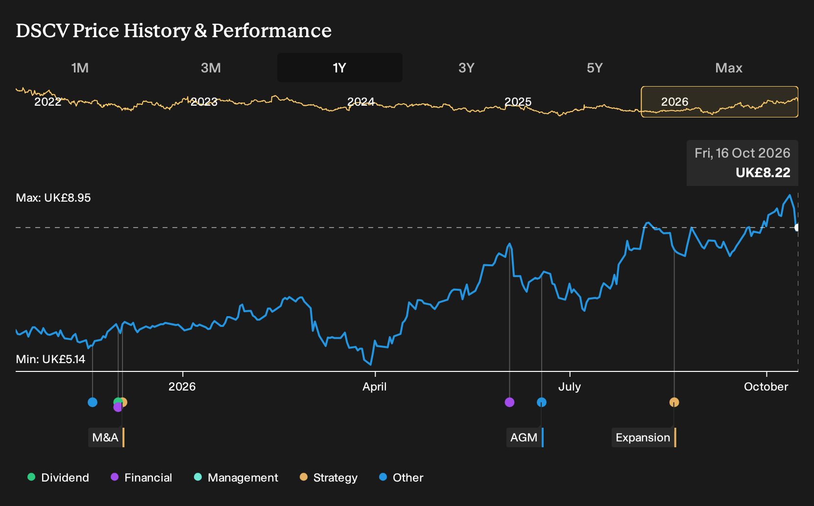This screenshot has height=506, width=814.
Task: Click the M&A event label
Action: (x=106, y=437)
